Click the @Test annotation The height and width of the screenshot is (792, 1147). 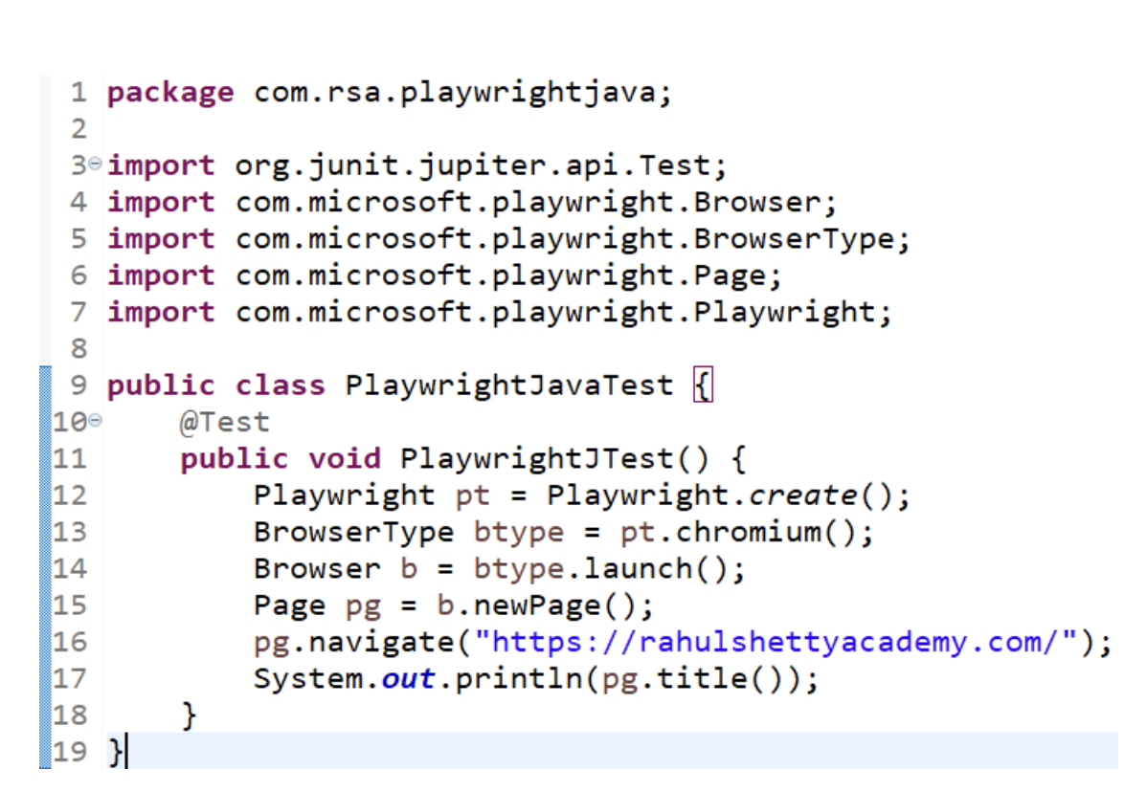(224, 421)
